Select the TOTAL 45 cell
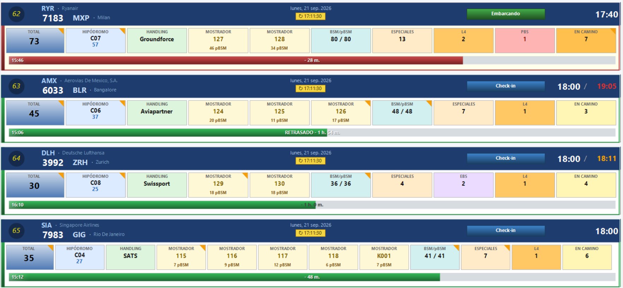The image size is (623, 288). pos(35,113)
